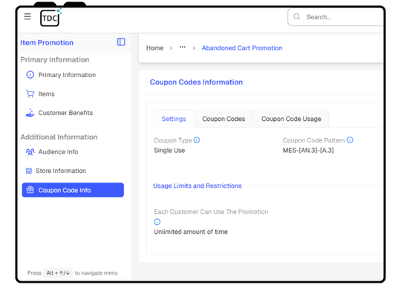Click the Additional Information section heading
This screenshot has width=401, height=285.
[59, 137]
